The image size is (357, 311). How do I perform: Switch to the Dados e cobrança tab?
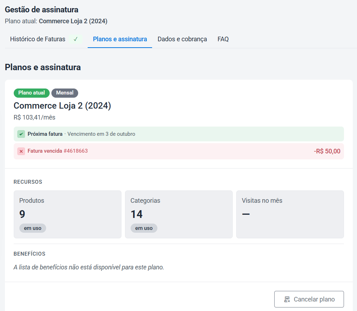click(182, 39)
